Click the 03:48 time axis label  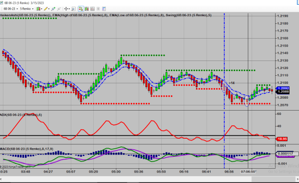(x=25, y=172)
